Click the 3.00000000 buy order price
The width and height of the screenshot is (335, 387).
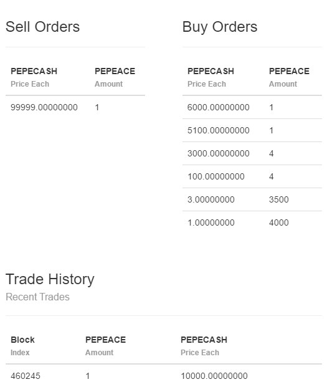pos(211,199)
